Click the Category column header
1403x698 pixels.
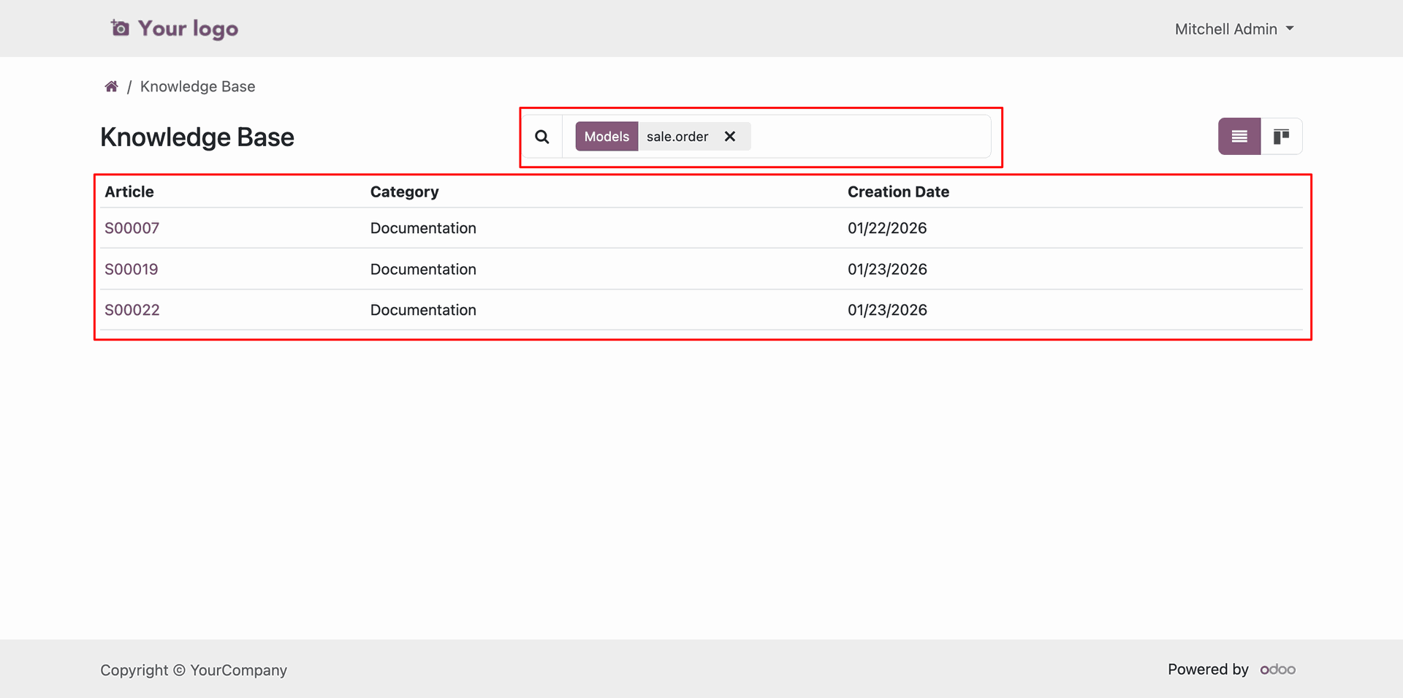[x=404, y=191]
